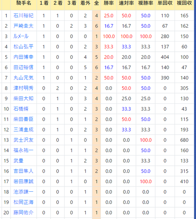Open 岩田康誠 jockey link
The width and height of the screenshot is (196, 219).
[23, 182]
